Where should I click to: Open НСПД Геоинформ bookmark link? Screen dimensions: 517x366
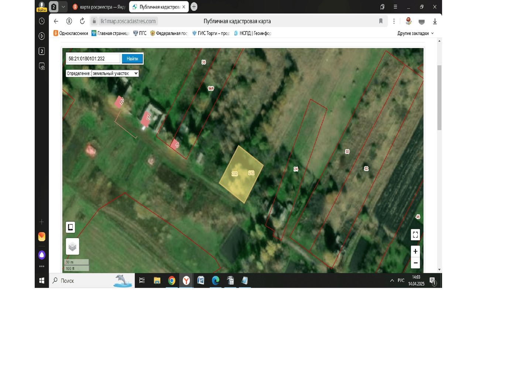coord(253,33)
